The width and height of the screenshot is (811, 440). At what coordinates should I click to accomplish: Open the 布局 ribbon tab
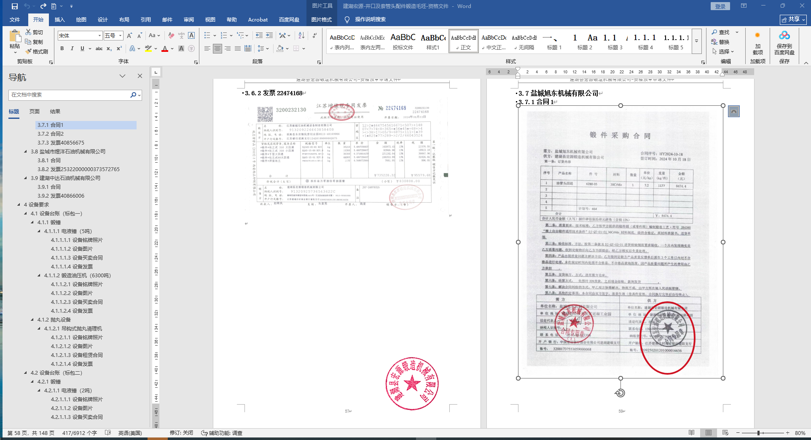(x=124, y=19)
